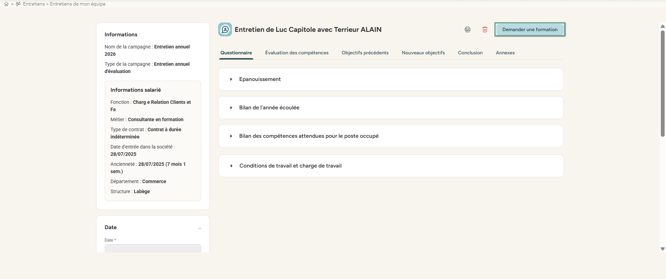
Task: Select the Annexes tab
Action: point(505,53)
